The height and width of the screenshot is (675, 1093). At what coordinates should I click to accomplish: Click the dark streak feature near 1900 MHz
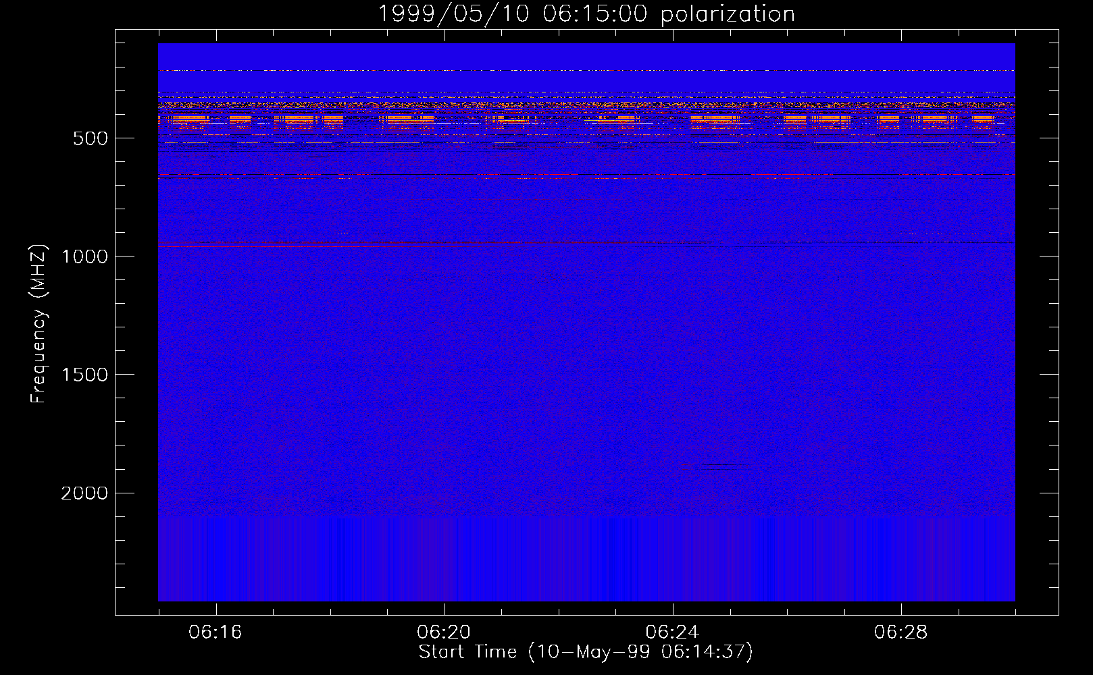723,464
